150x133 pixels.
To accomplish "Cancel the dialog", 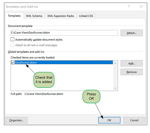I will 134,120.
